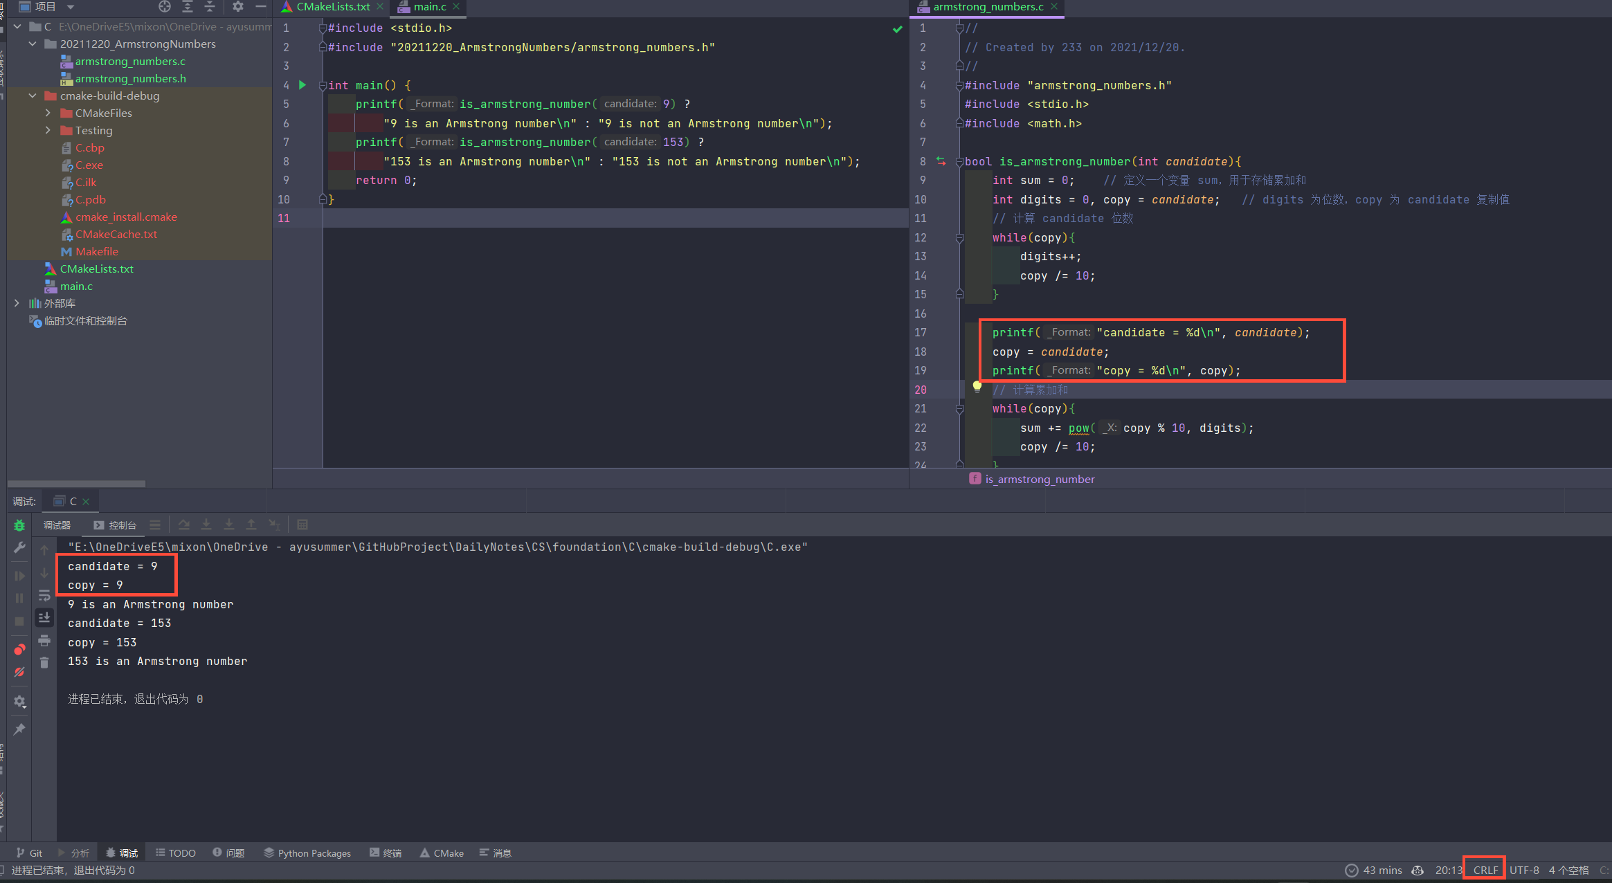Fold the while(copy) loop at line 12
Image resolution: width=1612 pixels, height=883 pixels.
point(959,238)
